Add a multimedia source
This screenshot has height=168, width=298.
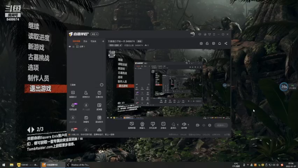tap(163, 125)
